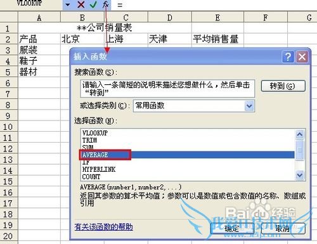Select row 15 header
Screen dimensions: 317x244
pyautogui.click(x=8, y=181)
